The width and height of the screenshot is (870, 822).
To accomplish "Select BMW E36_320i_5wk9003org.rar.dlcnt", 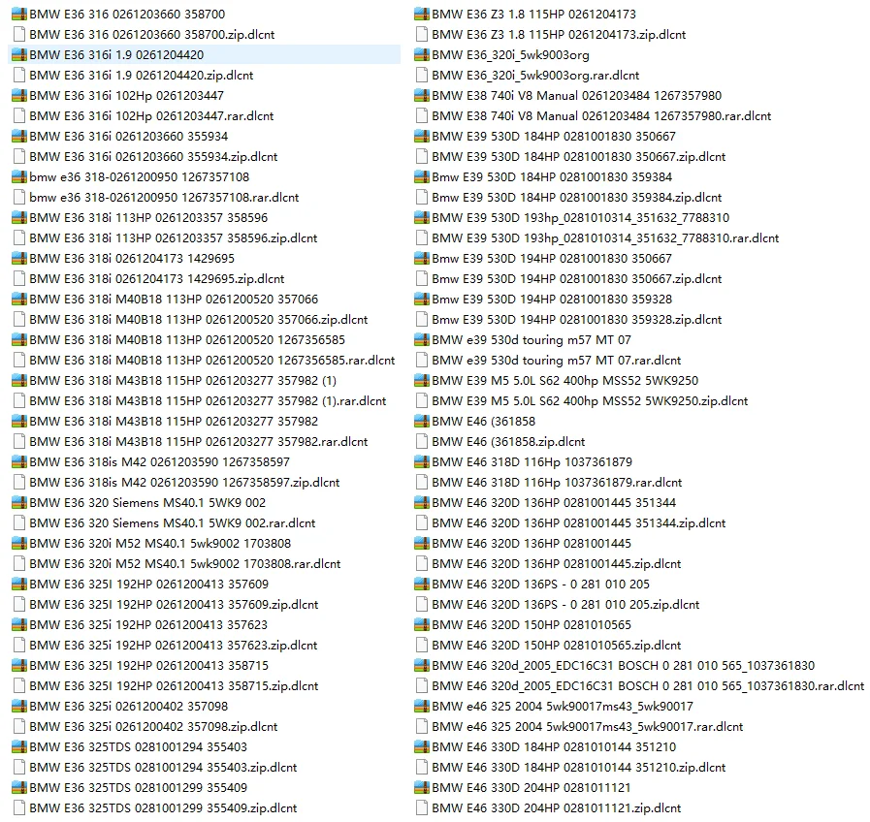I will (x=527, y=76).
